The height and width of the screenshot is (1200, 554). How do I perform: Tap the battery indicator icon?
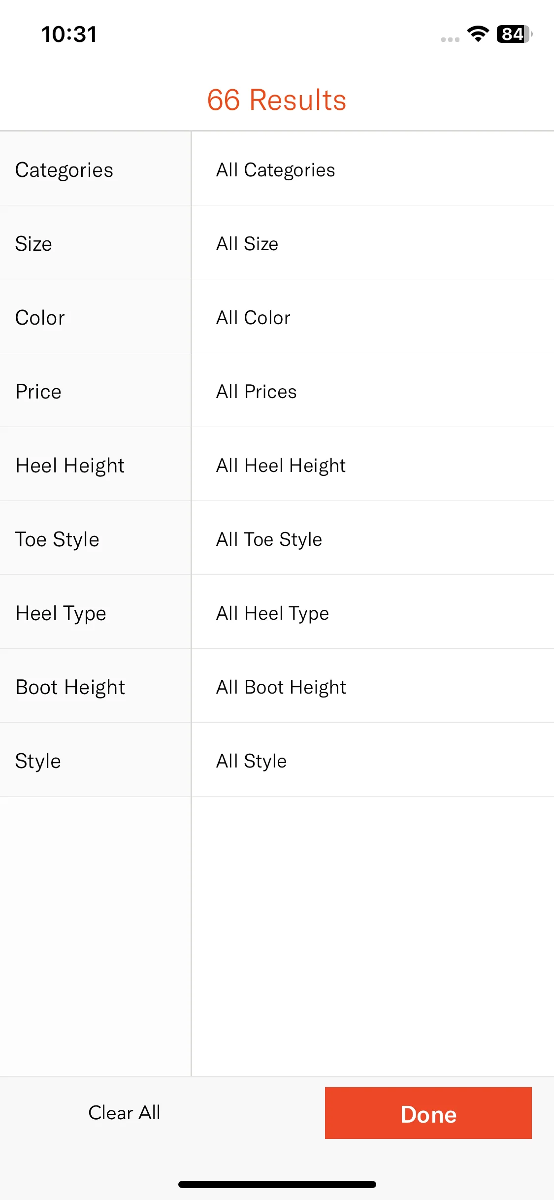coord(515,34)
